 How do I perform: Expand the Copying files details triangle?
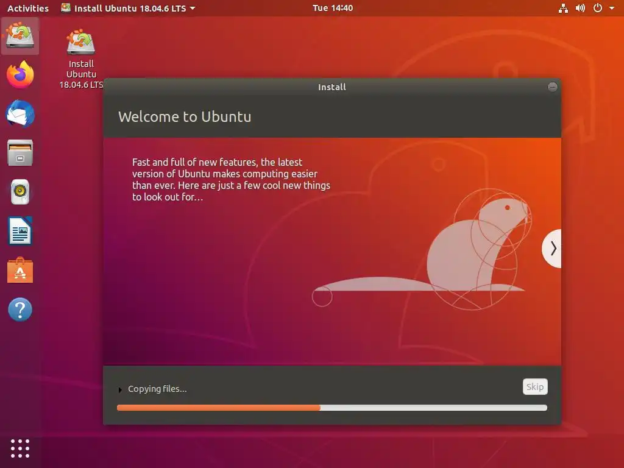coord(120,389)
